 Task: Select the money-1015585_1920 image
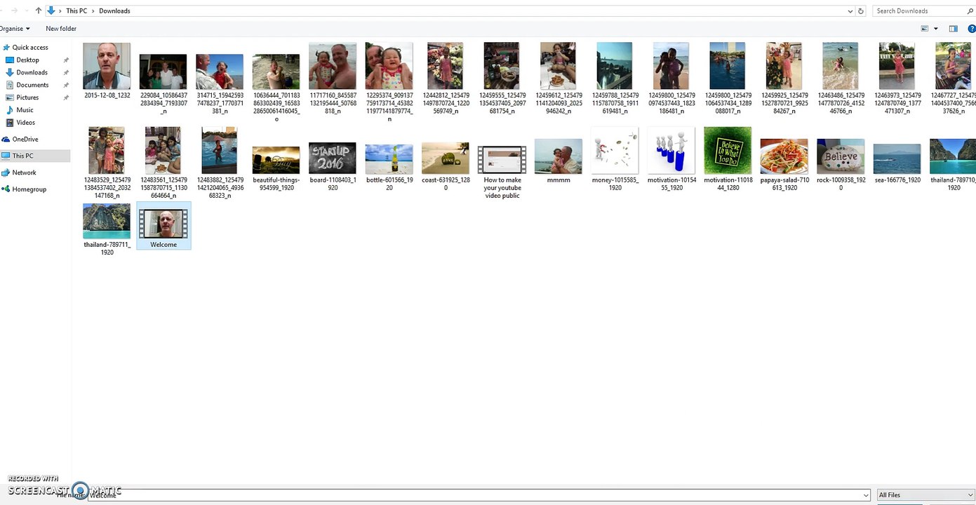(615, 161)
